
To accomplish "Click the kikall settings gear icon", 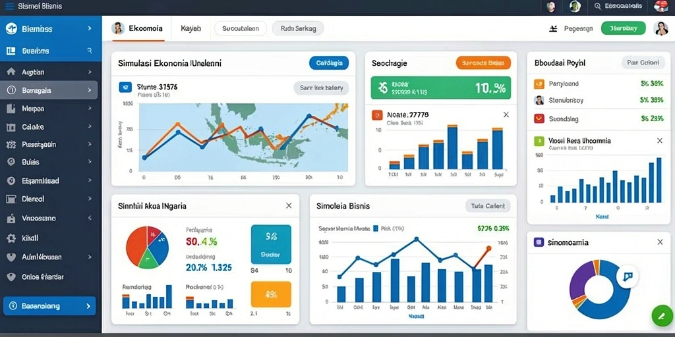I will pos(11,238).
